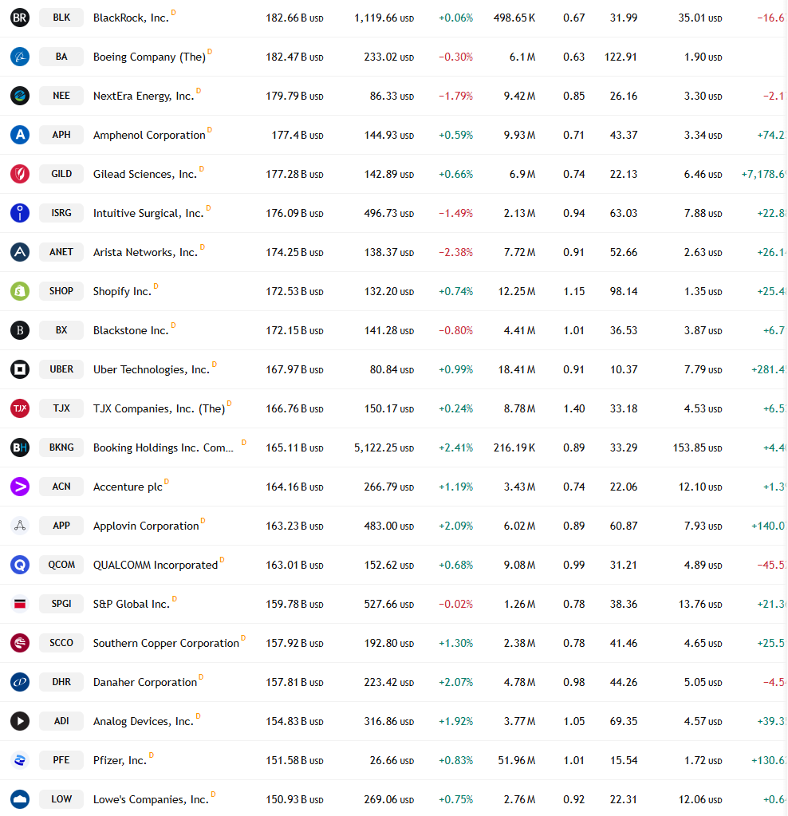This screenshot has height=816, width=788.
Task: Click the Arista Networks logo icon
Action: pyautogui.click(x=20, y=252)
